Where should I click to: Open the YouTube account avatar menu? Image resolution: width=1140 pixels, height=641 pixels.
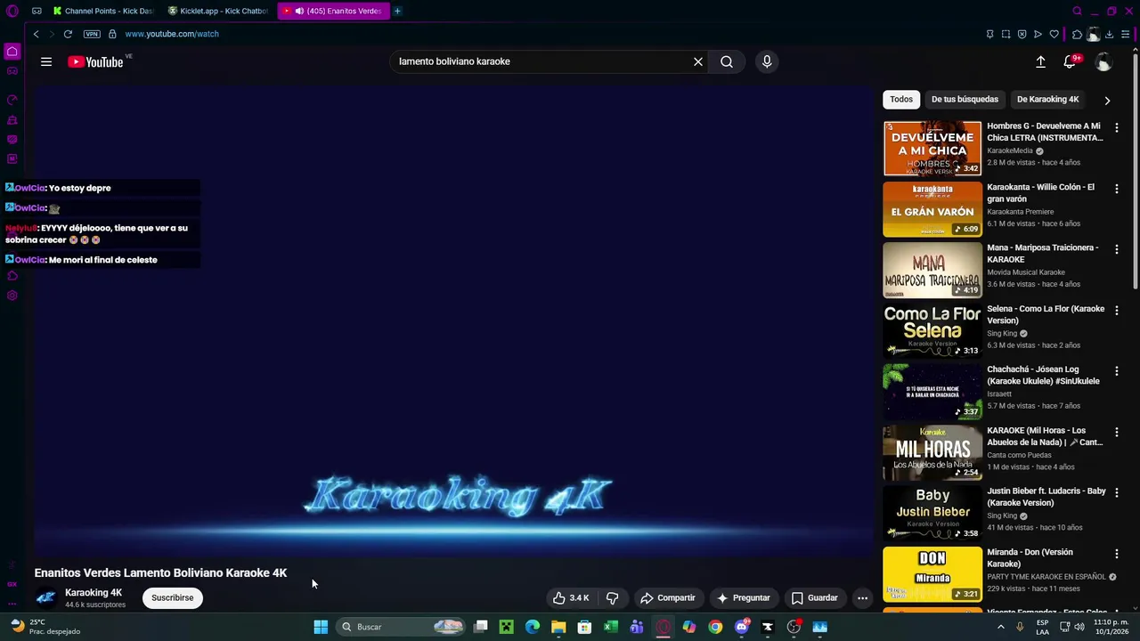[x=1103, y=61]
